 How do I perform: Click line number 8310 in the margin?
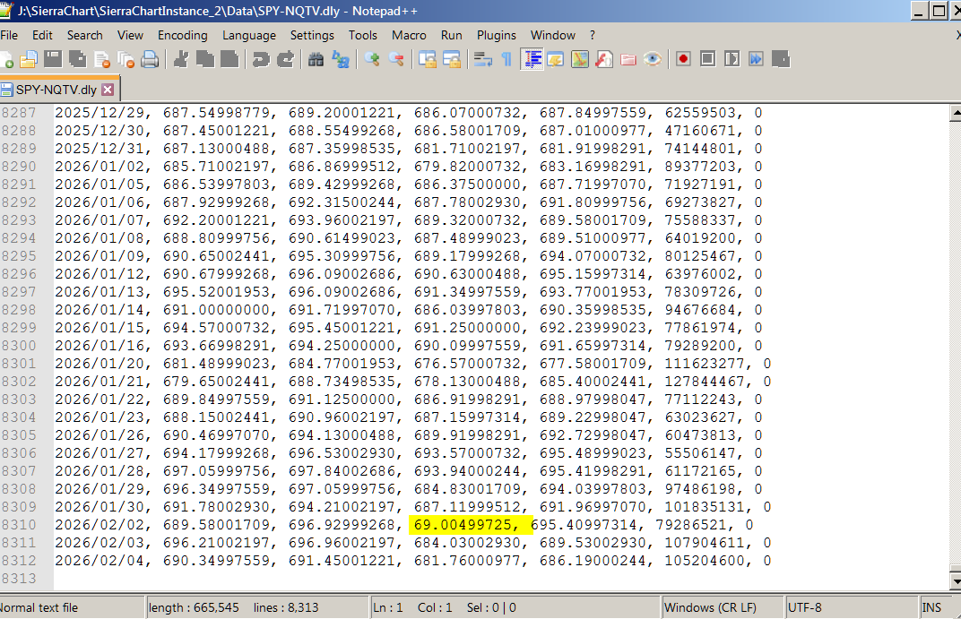pyautogui.click(x=19, y=525)
